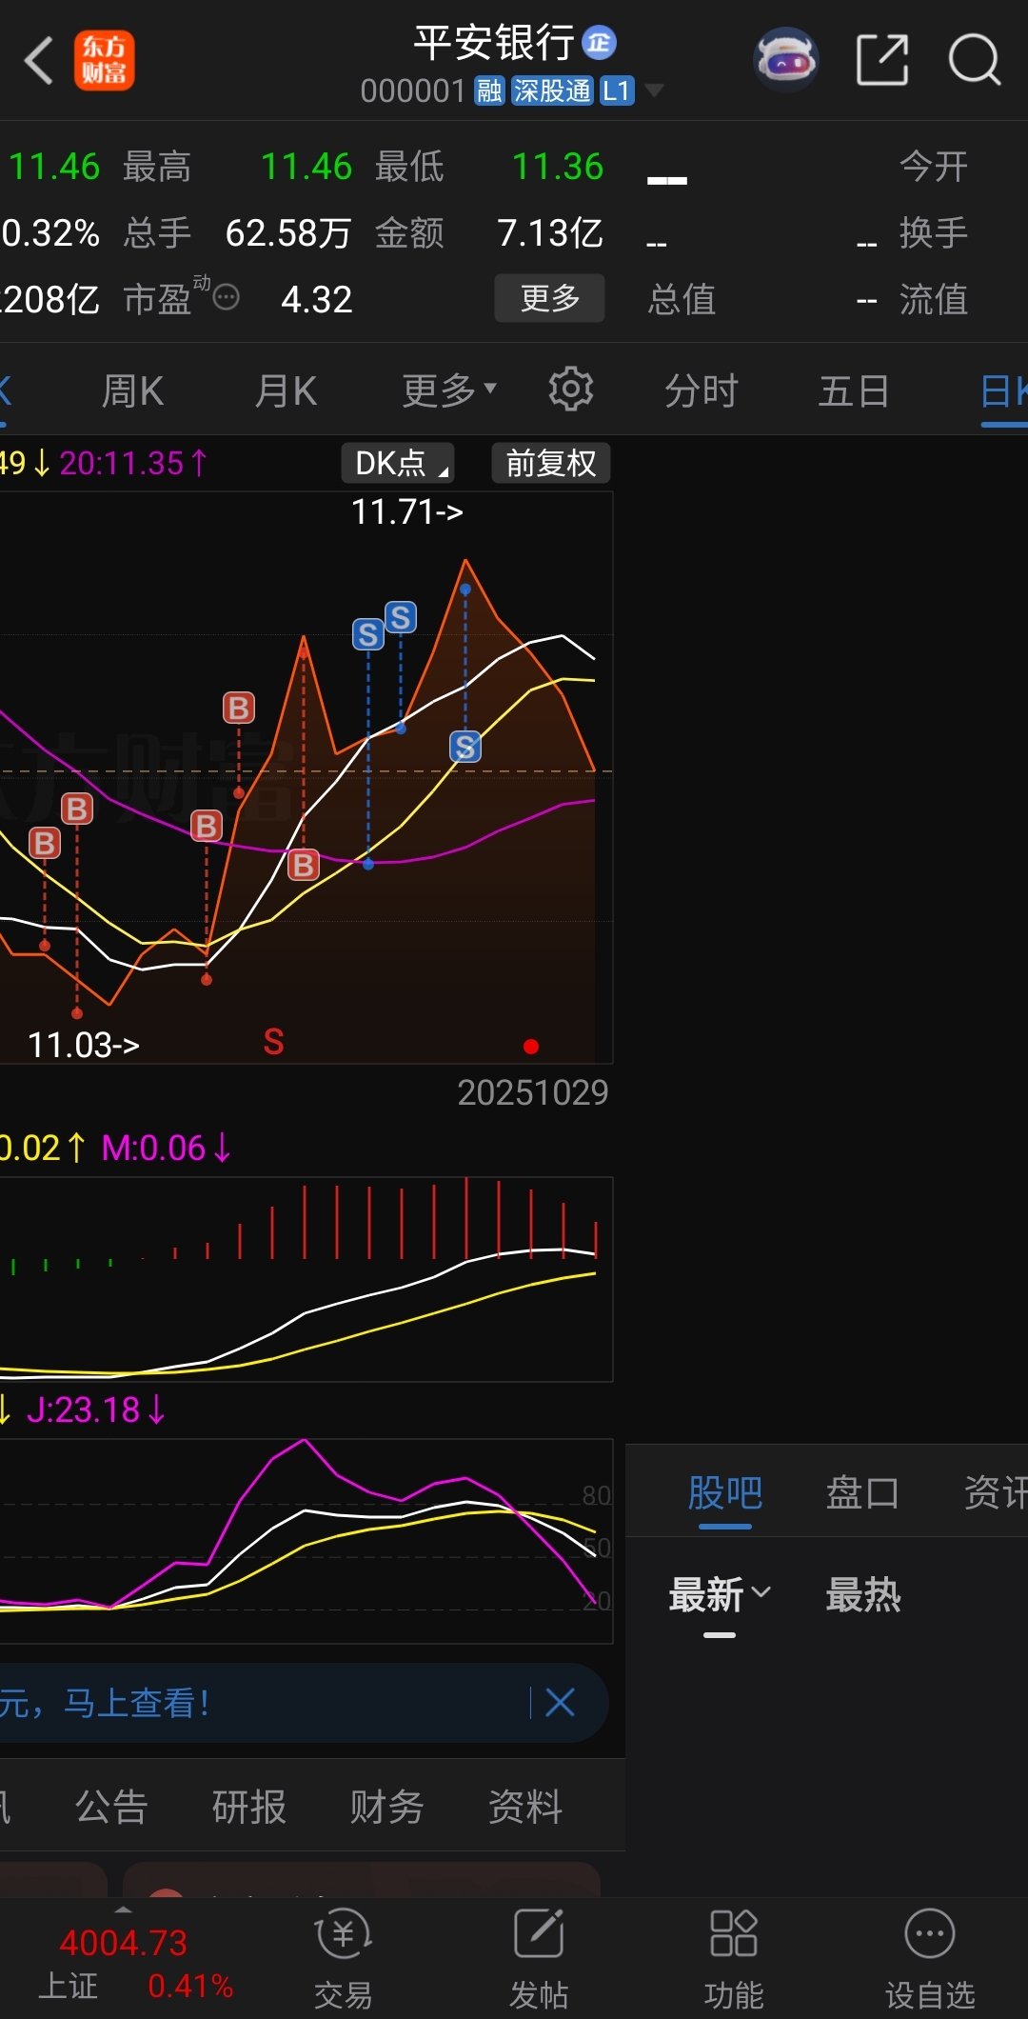Tap the MACD M:0.06 indicator label
This screenshot has width=1028, height=2019.
(166, 1148)
